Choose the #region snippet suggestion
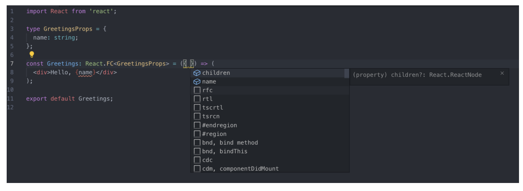Viewport: 523px width, 191px height. [270, 134]
